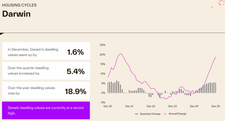Click the "Annual Change" legend text
The image size is (225, 121).
click(x=177, y=114)
